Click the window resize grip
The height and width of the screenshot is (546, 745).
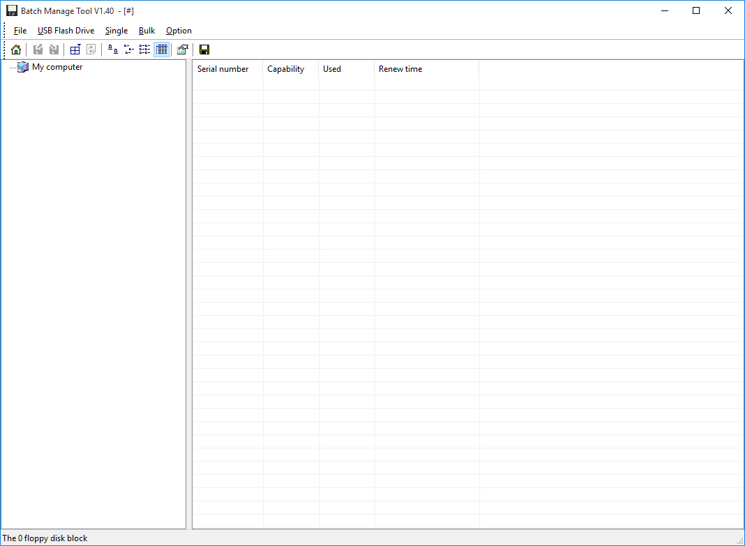(x=740, y=541)
